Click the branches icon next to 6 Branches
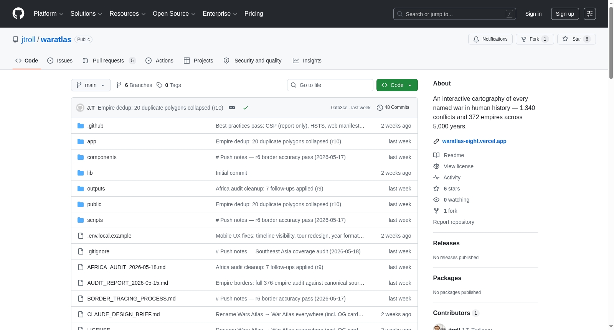This screenshot has height=330, width=614. pos(119,85)
